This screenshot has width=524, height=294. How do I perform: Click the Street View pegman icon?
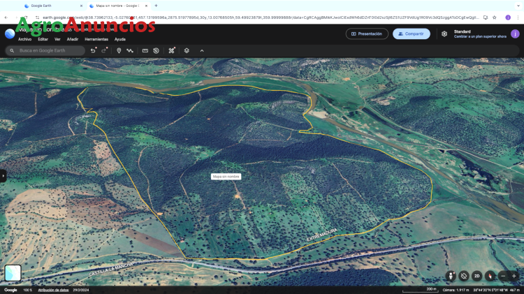[451, 276]
